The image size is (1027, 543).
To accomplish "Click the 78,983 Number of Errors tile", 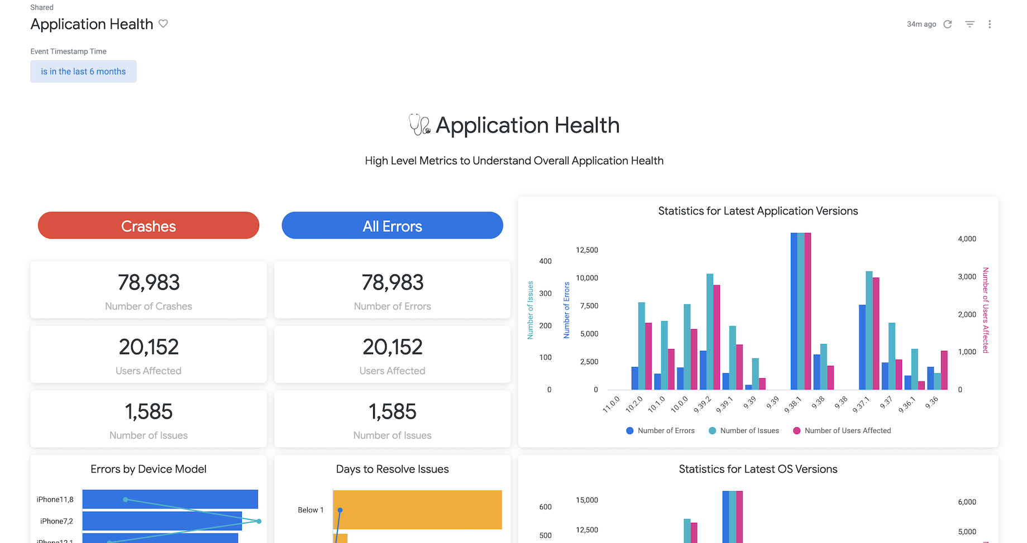I will pyautogui.click(x=393, y=290).
